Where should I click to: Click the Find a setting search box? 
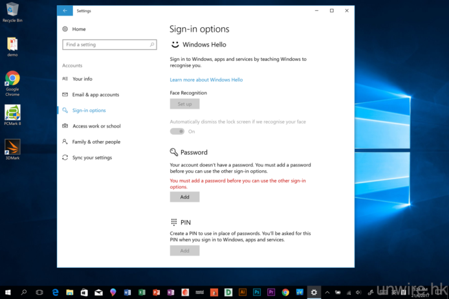(x=109, y=45)
